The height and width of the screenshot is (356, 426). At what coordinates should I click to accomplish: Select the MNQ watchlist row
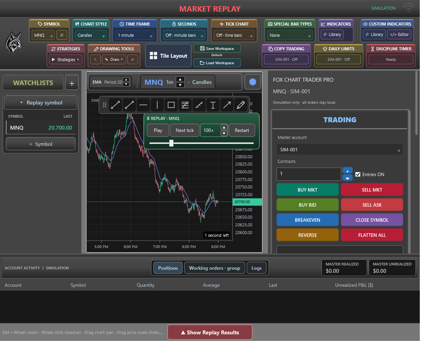(x=41, y=128)
